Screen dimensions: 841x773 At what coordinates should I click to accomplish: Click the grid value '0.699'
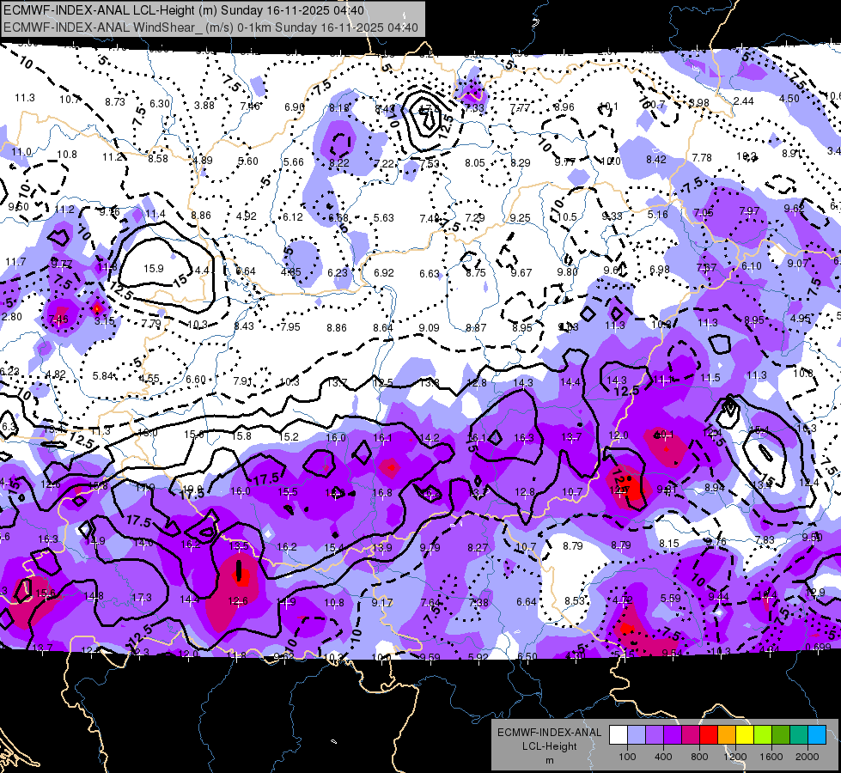coord(818,647)
